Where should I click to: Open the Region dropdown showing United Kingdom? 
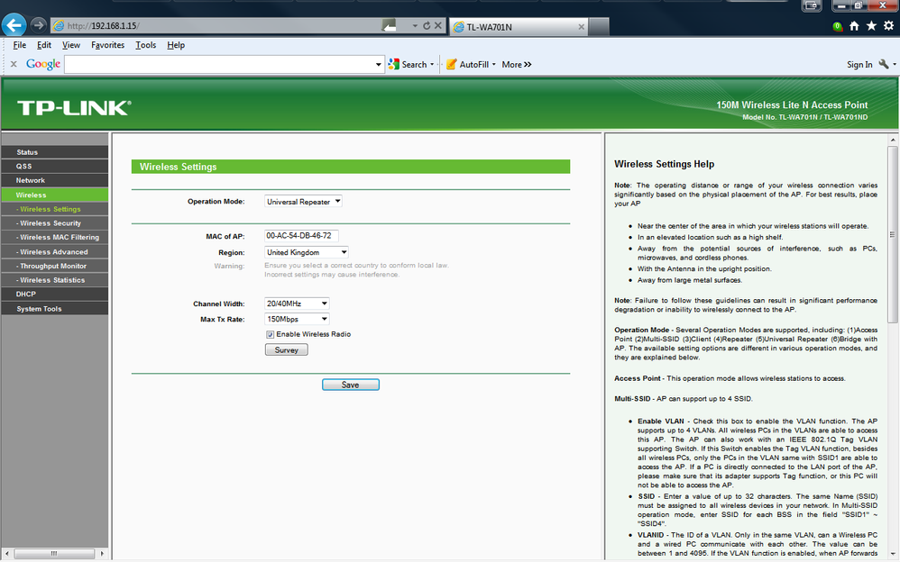pos(307,252)
